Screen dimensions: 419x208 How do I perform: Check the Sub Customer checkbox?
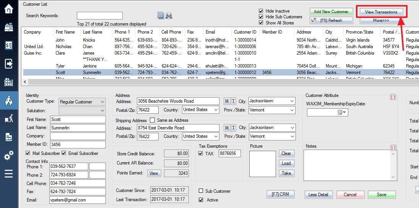[x=201, y=191]
